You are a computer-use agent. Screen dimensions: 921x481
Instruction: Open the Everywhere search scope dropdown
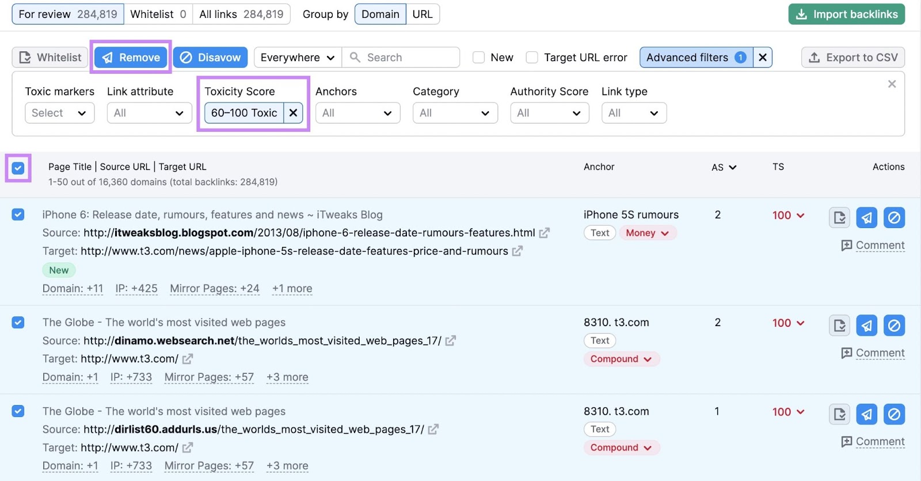tap(298, 58)
